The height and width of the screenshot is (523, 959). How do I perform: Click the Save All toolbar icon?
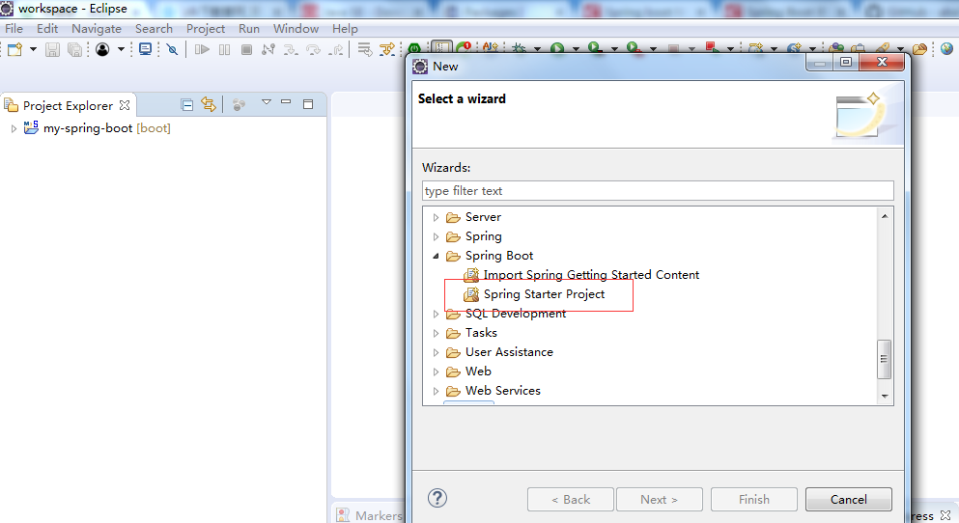(x=74, y=49)
